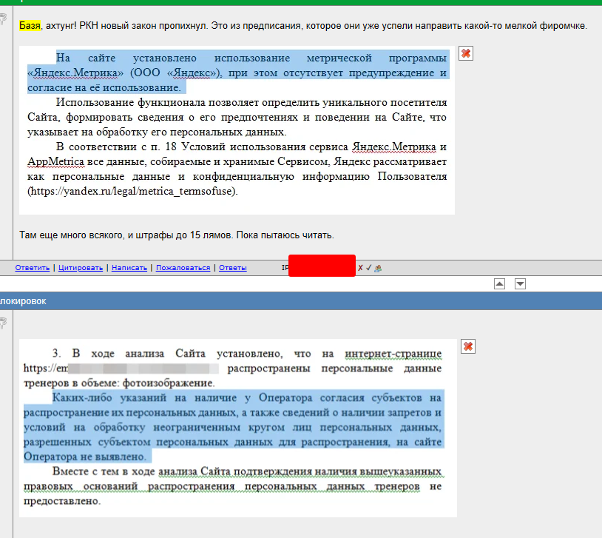Click Пожаловаться to report the post
This screenshot has width=602, height=538.
click(183, 268)
